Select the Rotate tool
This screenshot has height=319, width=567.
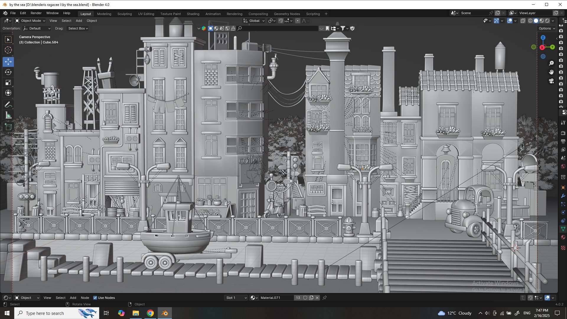(x=8, y=72)
